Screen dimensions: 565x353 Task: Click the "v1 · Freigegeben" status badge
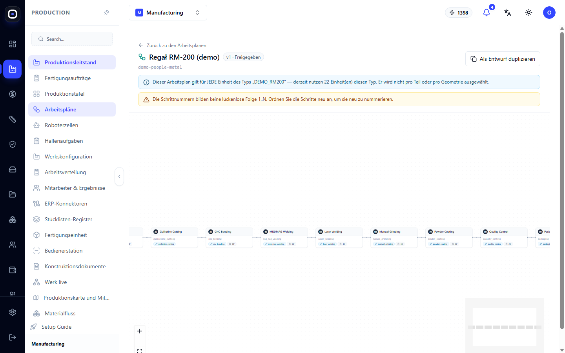tap(243, 57)
